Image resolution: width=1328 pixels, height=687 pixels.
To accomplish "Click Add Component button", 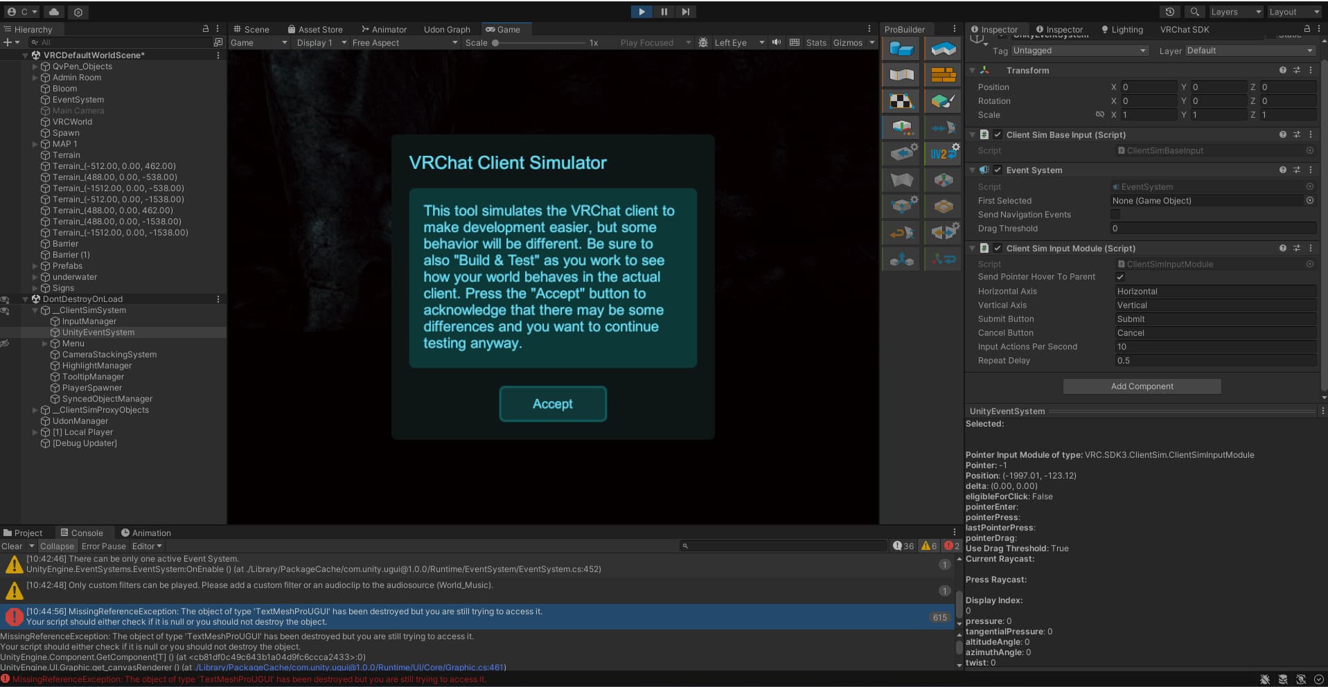I will 1142,386.
